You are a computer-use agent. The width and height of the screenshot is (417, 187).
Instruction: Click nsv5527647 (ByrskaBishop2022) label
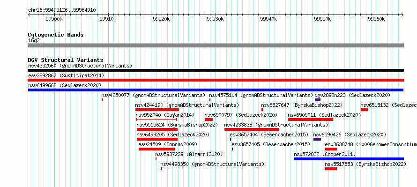click(x=302, y=105)
